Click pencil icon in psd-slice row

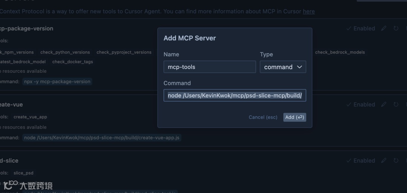[384, 161]
